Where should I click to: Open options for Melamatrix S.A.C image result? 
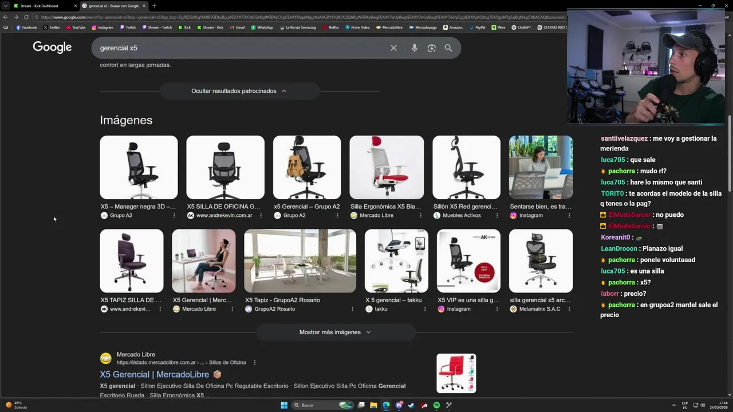coord(569,309)
